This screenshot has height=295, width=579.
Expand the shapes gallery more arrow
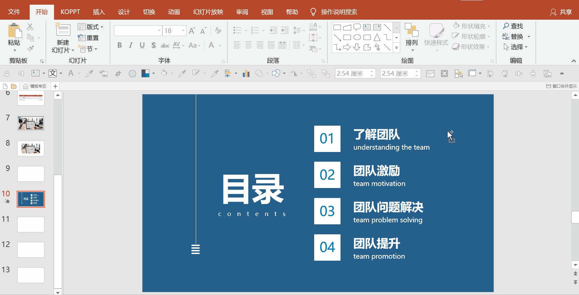point(397,48)
